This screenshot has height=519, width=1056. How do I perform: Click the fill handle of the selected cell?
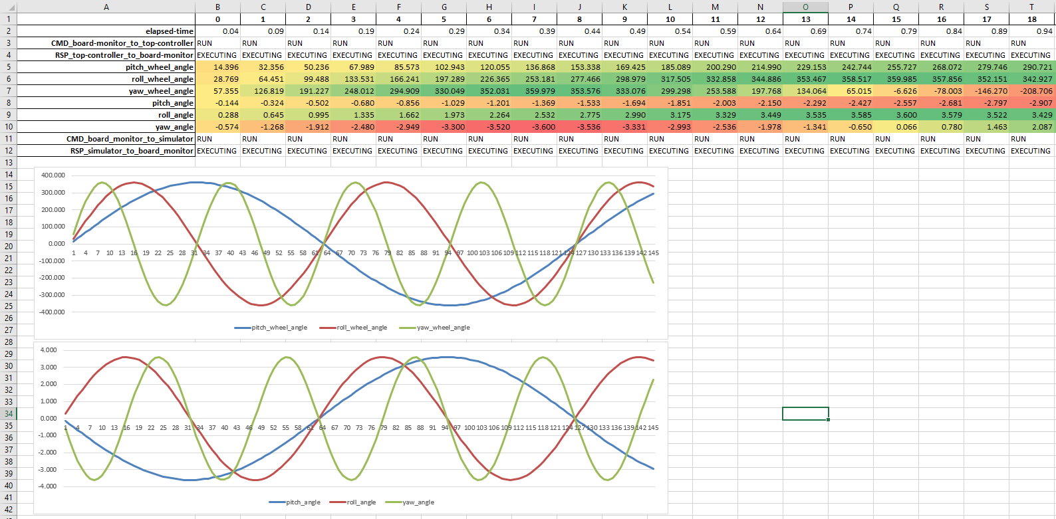click(x=828, y=420)
